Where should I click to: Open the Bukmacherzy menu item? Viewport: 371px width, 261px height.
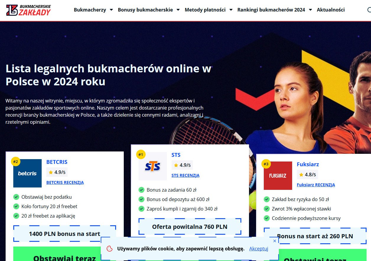pyautogui.click(x=90, y=10)
